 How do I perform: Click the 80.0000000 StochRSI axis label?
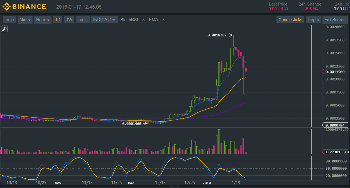(x=336, y=161)
